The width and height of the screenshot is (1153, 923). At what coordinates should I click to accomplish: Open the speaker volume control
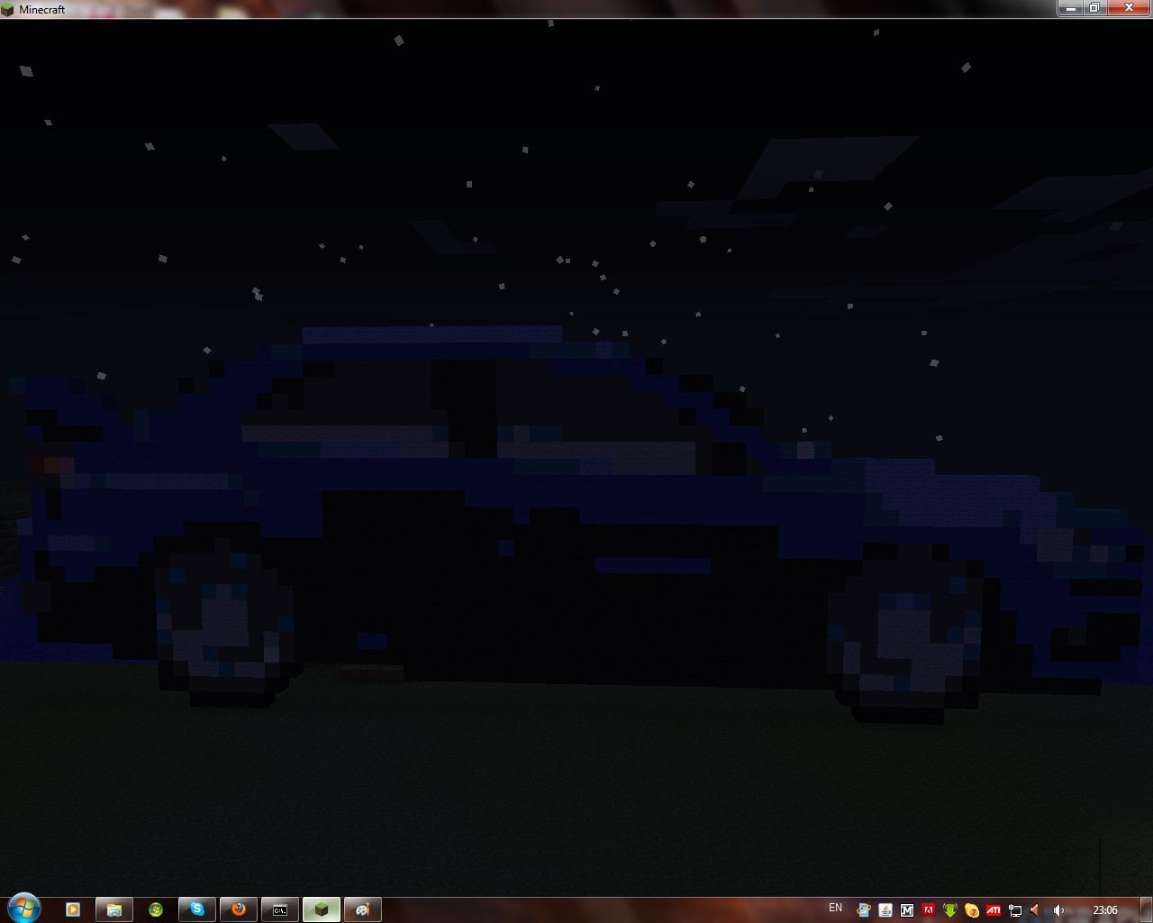[x=1058, y=910]
